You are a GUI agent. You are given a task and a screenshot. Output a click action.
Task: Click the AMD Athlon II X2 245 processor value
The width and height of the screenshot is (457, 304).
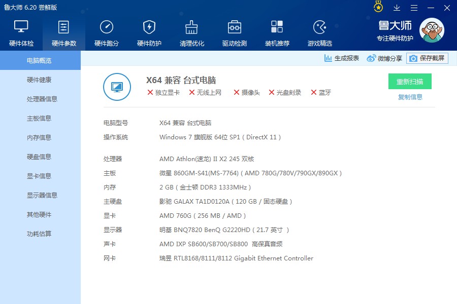click(207, 159)
